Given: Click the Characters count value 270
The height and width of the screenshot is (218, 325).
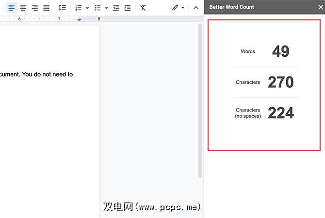Looking at the screenshot, I should [281, 82].
